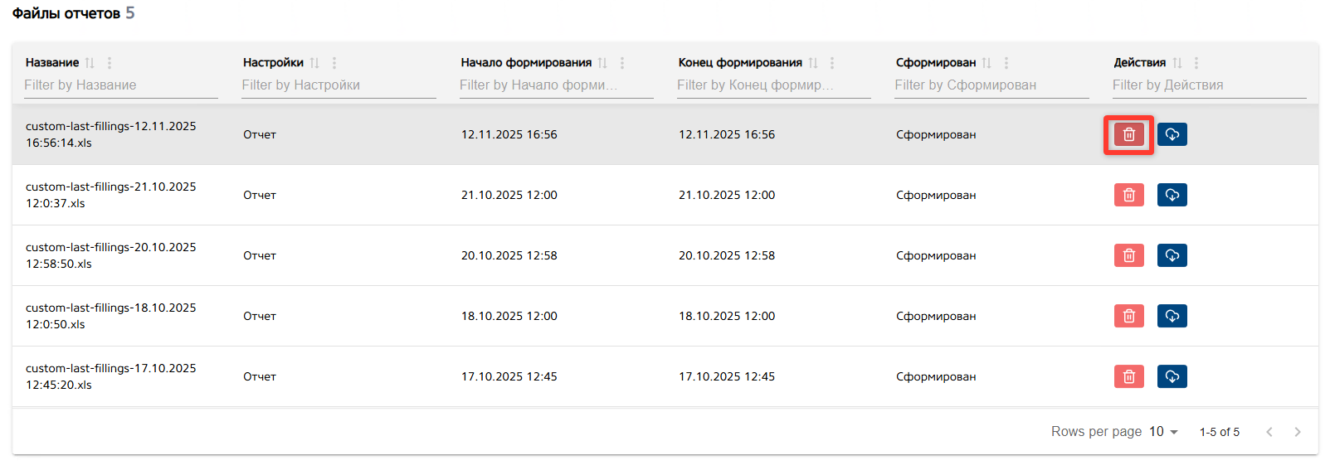Open Rows per page dropdown

pos(1163,432)
